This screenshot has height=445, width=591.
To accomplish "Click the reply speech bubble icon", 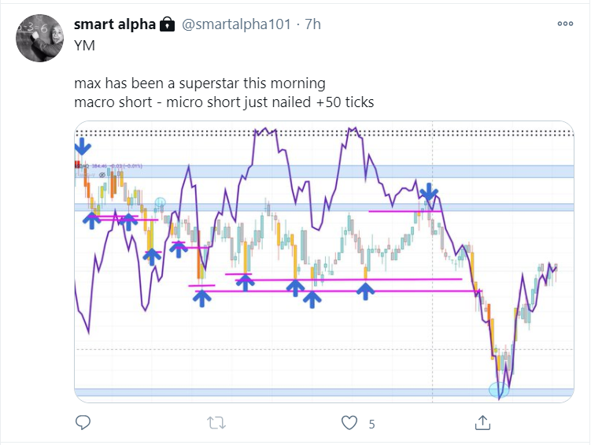I will coord(84,423).
